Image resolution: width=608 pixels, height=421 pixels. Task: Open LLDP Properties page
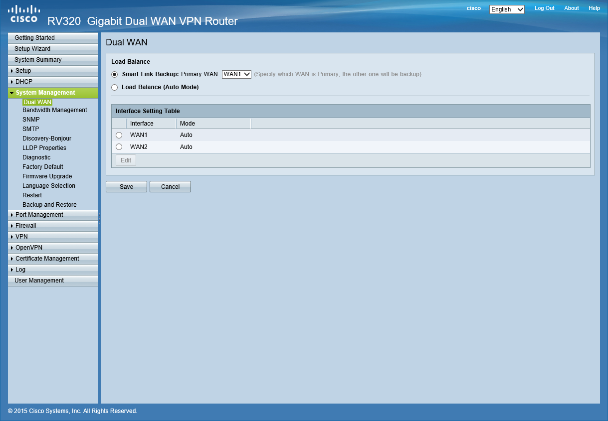click(44, 148)
